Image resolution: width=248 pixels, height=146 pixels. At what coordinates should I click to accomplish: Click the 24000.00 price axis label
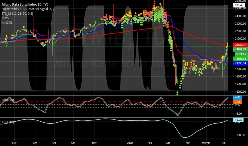(240, 16)
